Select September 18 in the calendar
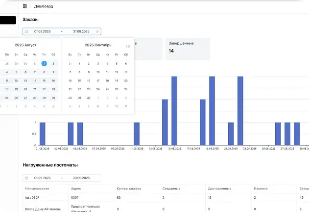309x212 pixels. tap(107, 80)
